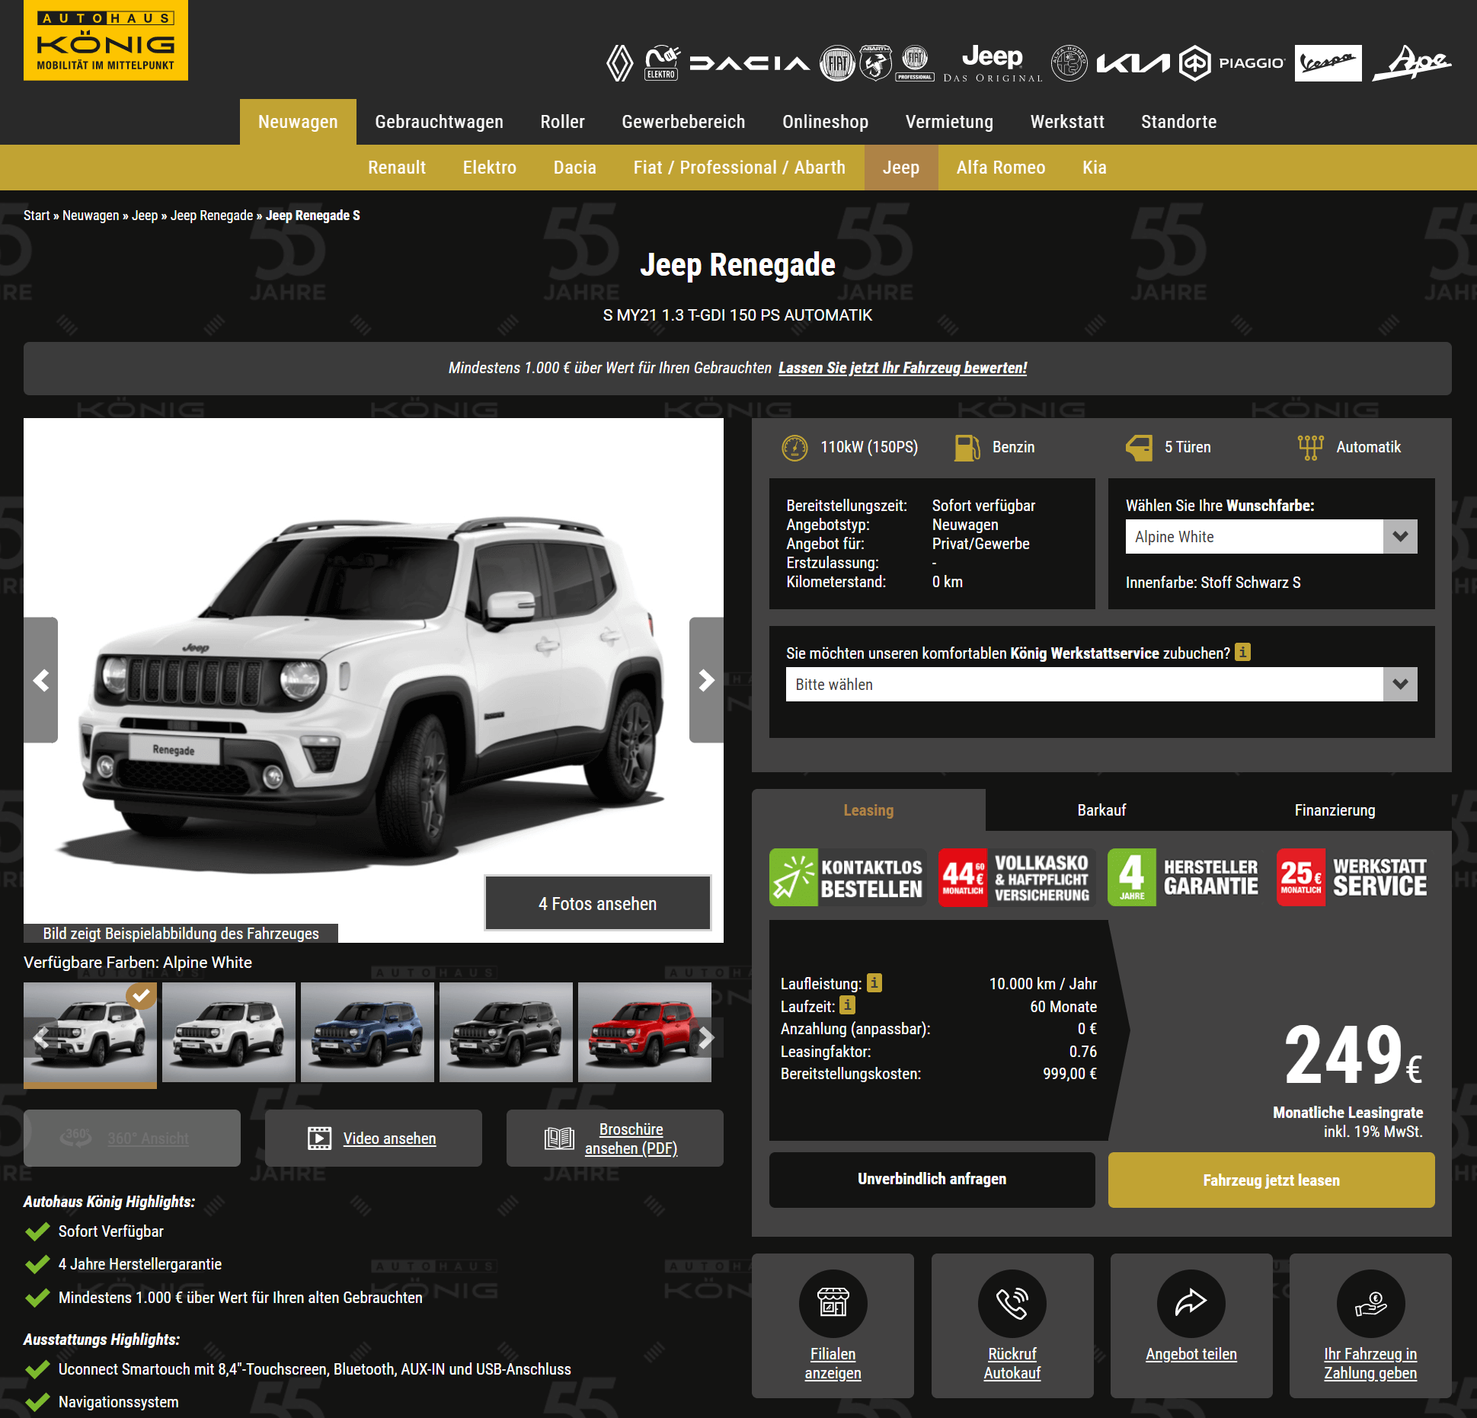This screenshot has width=1477, height=1418.
Task: Select the black Renegade color thumbnail
Action: 506,1032
